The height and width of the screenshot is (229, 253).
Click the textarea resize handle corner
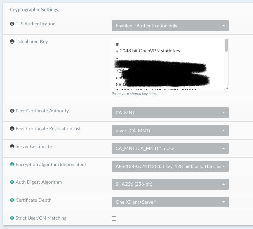tap(226, 87)
